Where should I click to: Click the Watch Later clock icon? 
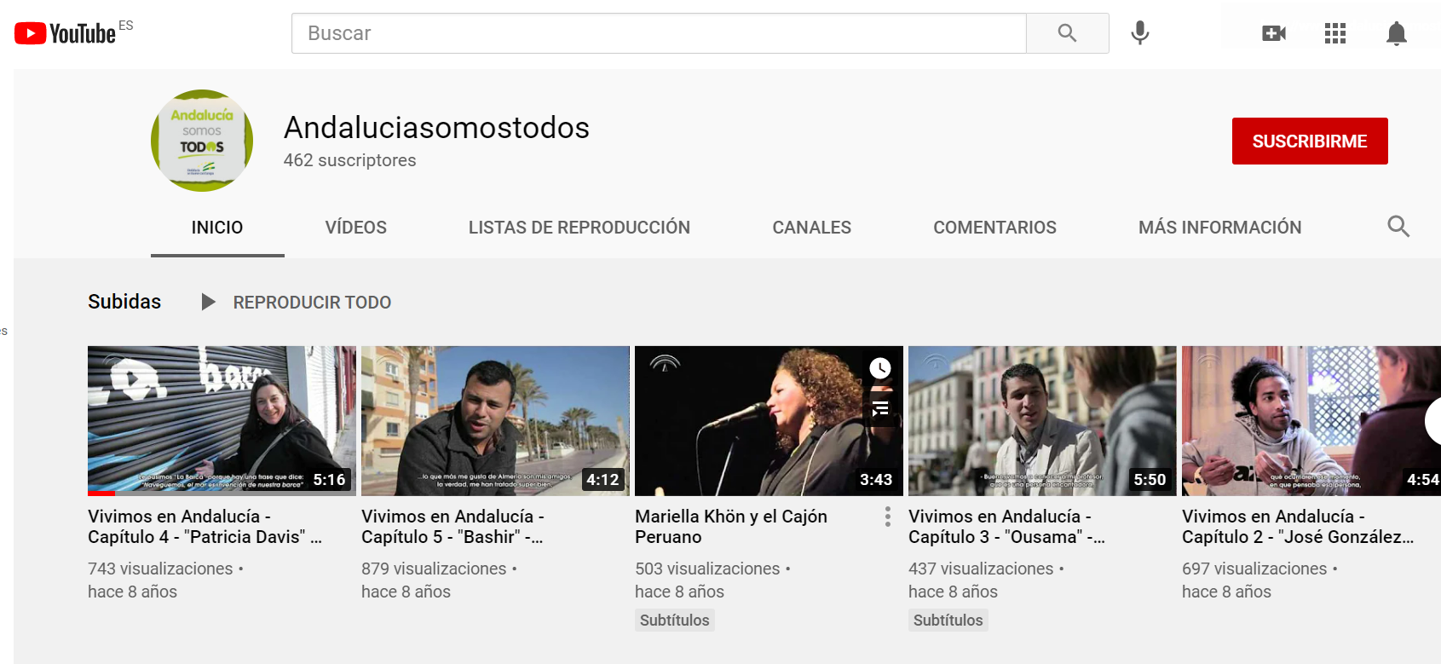tap(879, 368)
